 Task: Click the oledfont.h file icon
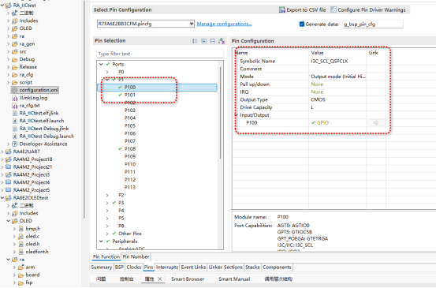[20, 252]
